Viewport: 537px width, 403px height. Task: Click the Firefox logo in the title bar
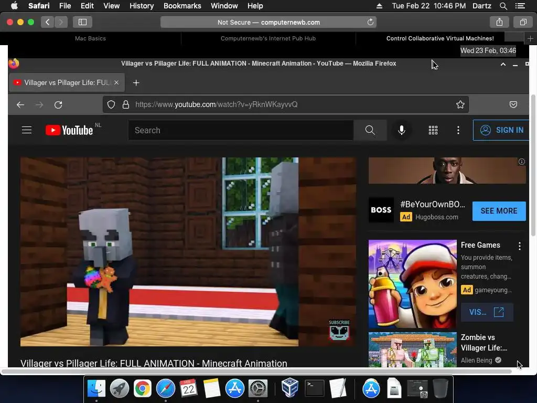[14, 63]
